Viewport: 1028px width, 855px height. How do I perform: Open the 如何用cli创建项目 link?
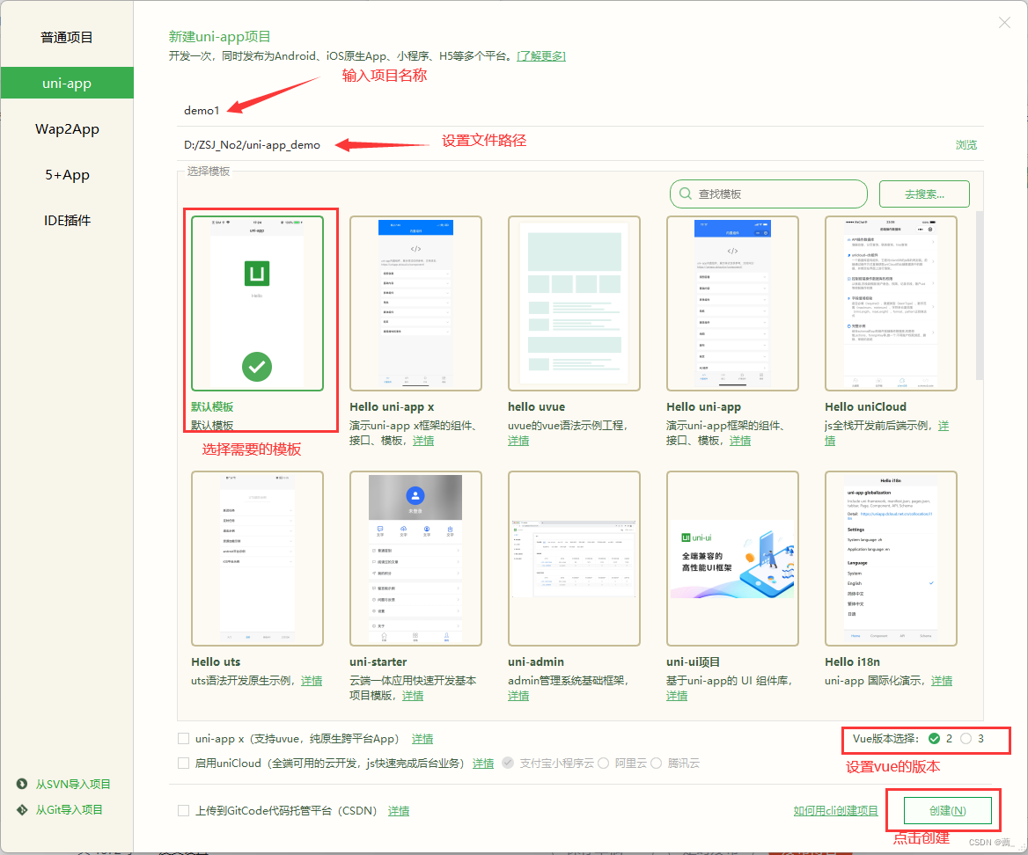pyautogui.click(x=835, y=811)
